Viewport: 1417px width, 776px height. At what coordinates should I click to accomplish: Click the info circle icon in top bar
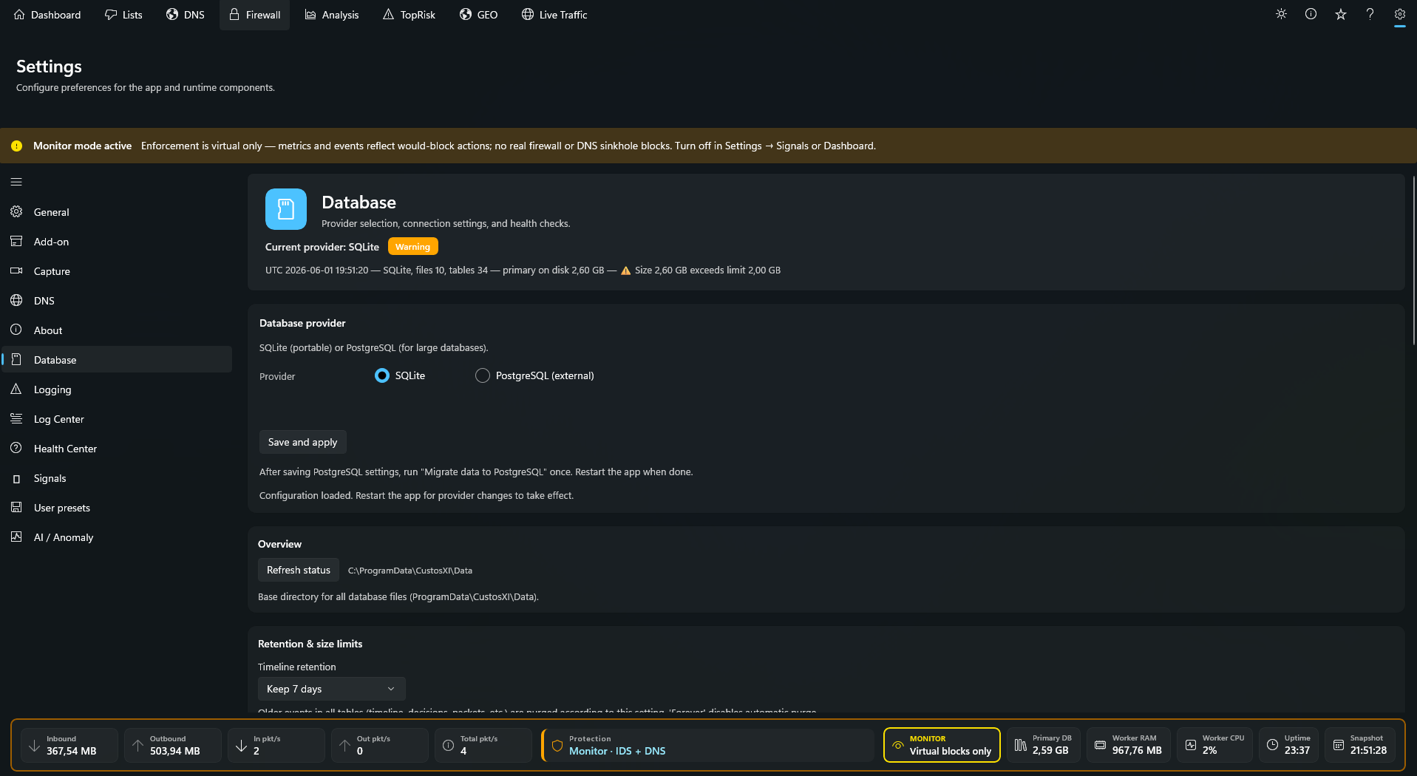1311,14
